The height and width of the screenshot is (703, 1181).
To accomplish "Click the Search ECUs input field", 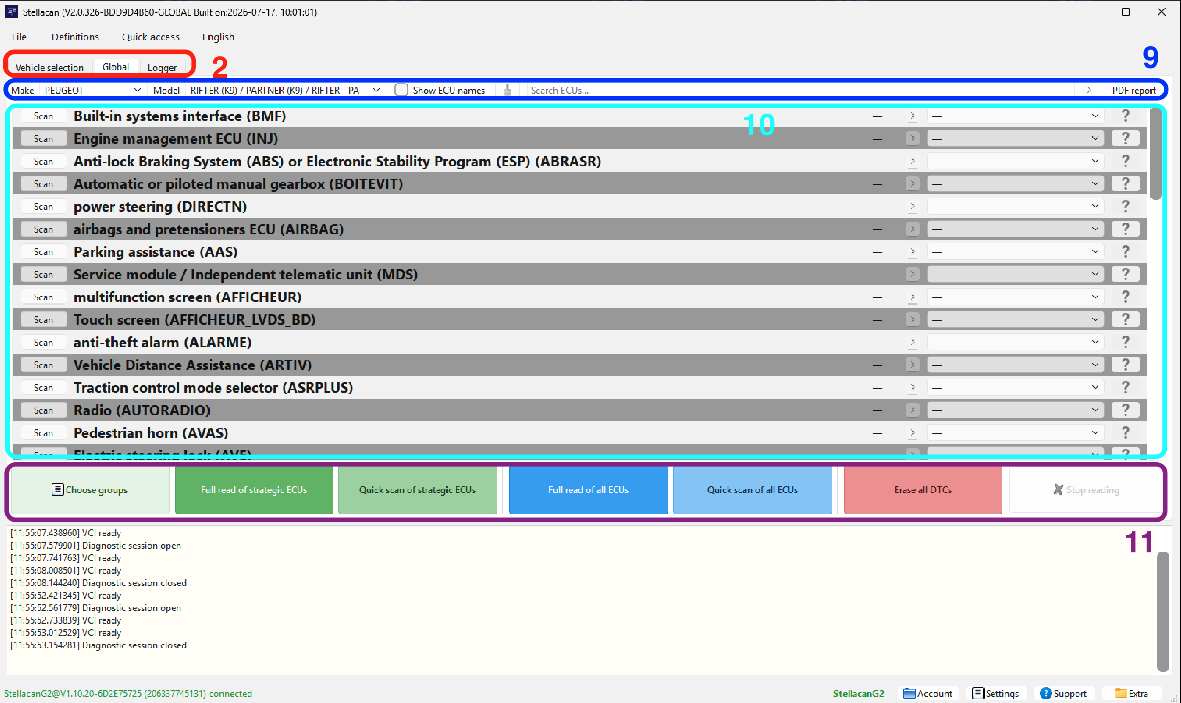I will point(801,90).
